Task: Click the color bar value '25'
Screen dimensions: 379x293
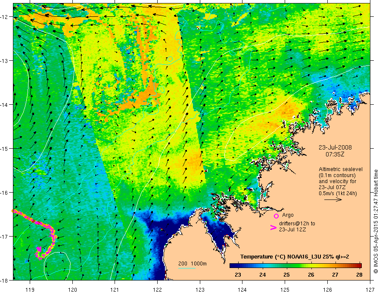Action: pos(287,274)
